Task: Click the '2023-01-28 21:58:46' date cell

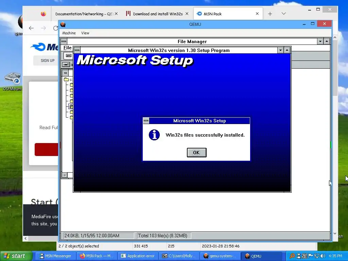Action: [x=221, y=246]
